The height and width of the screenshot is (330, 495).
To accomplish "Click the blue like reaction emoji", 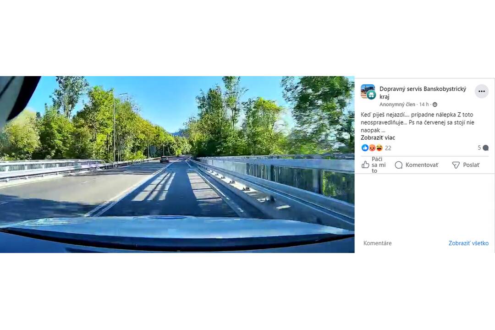I will [365, 148].
